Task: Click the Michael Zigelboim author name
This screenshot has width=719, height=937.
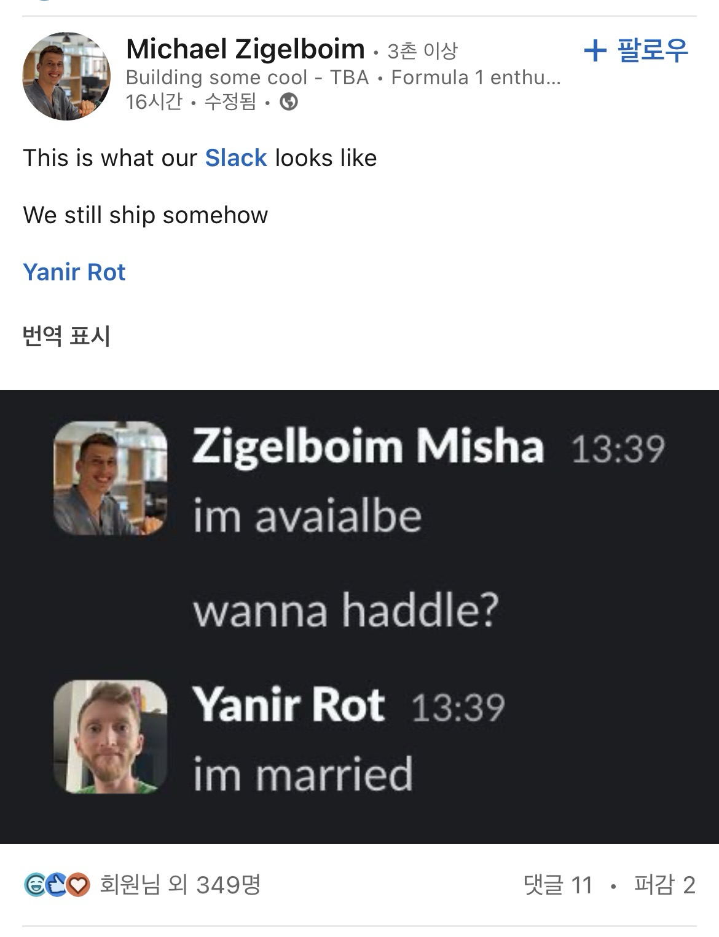Action: coord(245,49)
